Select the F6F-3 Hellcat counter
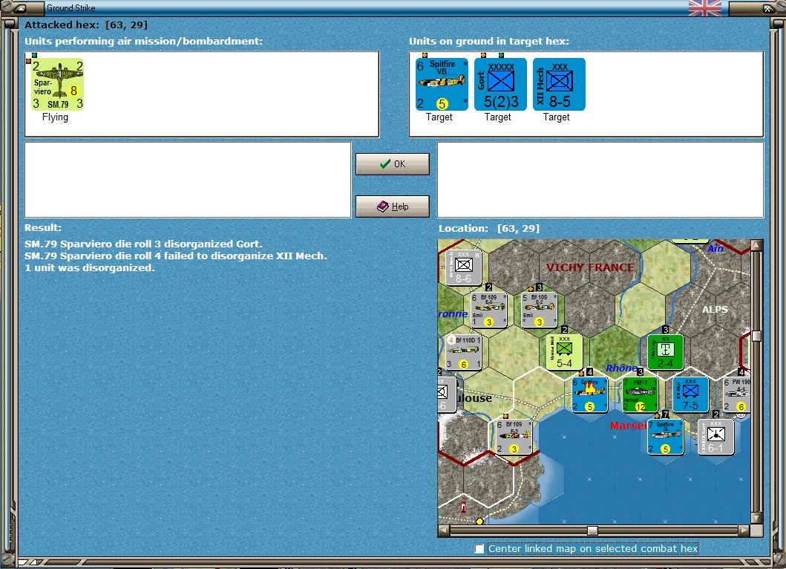The image size is (786, 569). [640, 394]
